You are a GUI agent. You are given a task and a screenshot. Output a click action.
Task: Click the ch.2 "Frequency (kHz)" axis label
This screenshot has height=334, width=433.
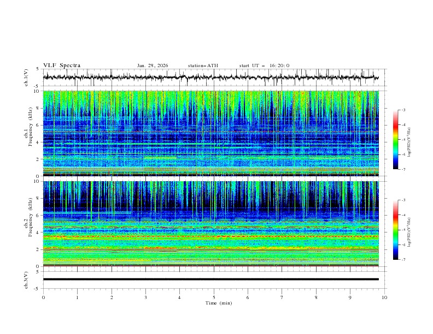point(31,217)
